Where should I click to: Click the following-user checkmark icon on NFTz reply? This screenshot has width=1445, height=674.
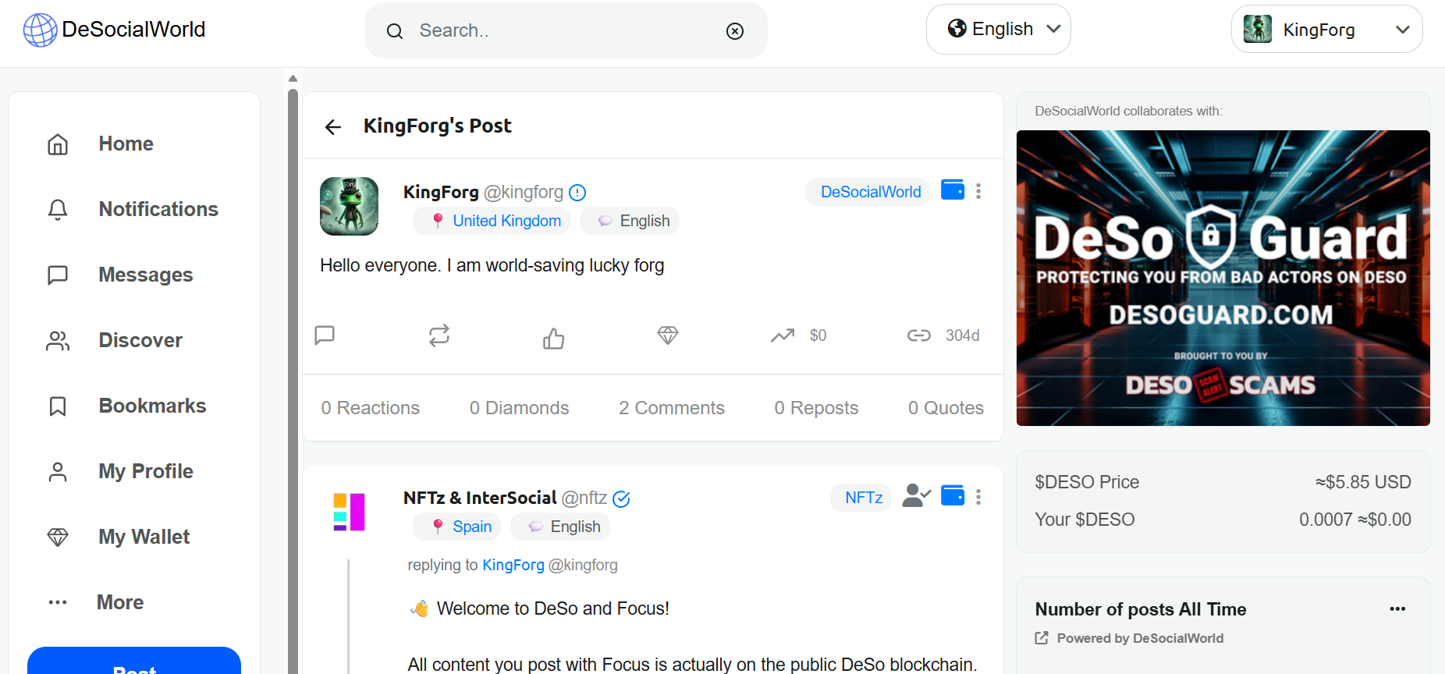[x=916, y=496]
